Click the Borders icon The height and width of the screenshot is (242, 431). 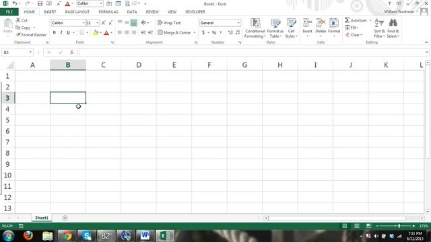click(x=81, y=33)
